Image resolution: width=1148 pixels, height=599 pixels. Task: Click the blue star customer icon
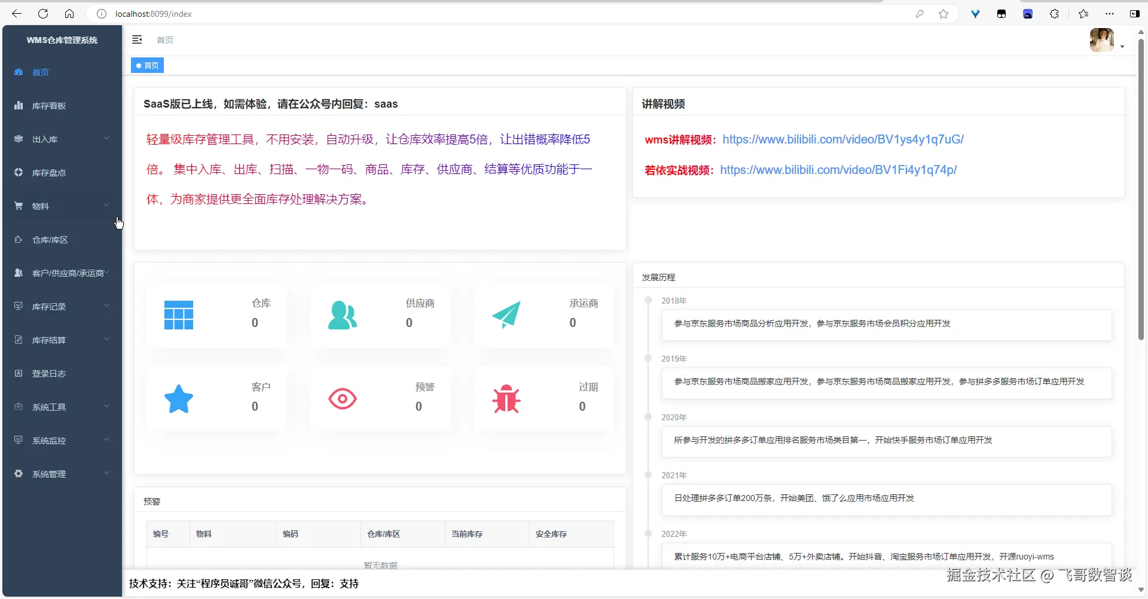click(179, 399)
